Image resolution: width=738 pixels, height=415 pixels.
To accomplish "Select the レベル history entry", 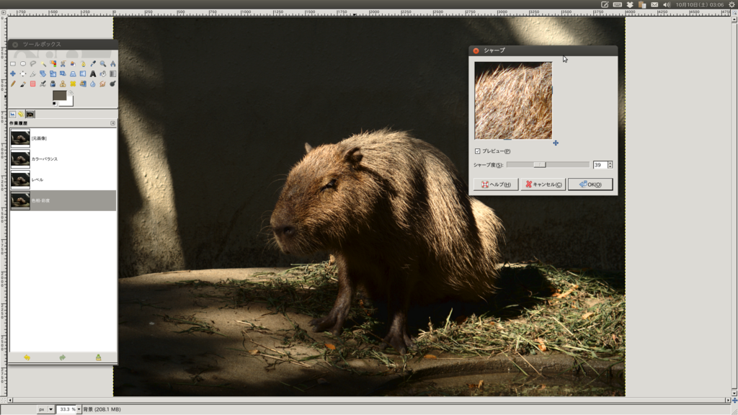I will pyautogui.click(x=63, y=179).
